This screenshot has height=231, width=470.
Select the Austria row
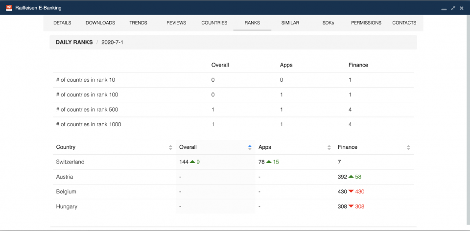click(233, 177)
